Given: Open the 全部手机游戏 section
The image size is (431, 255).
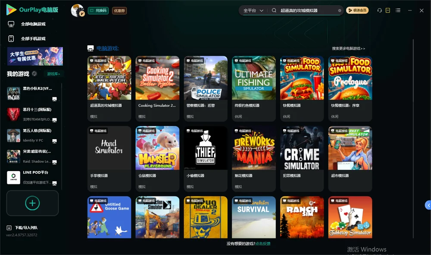Looking at the screenshot, I should coord(33,39).
